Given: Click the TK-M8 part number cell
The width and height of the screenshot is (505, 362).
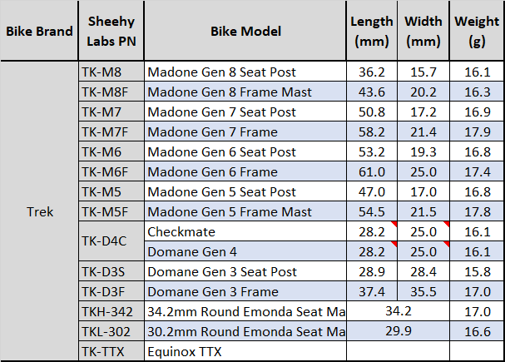Looking at the screenshot, I should point(111,72).
